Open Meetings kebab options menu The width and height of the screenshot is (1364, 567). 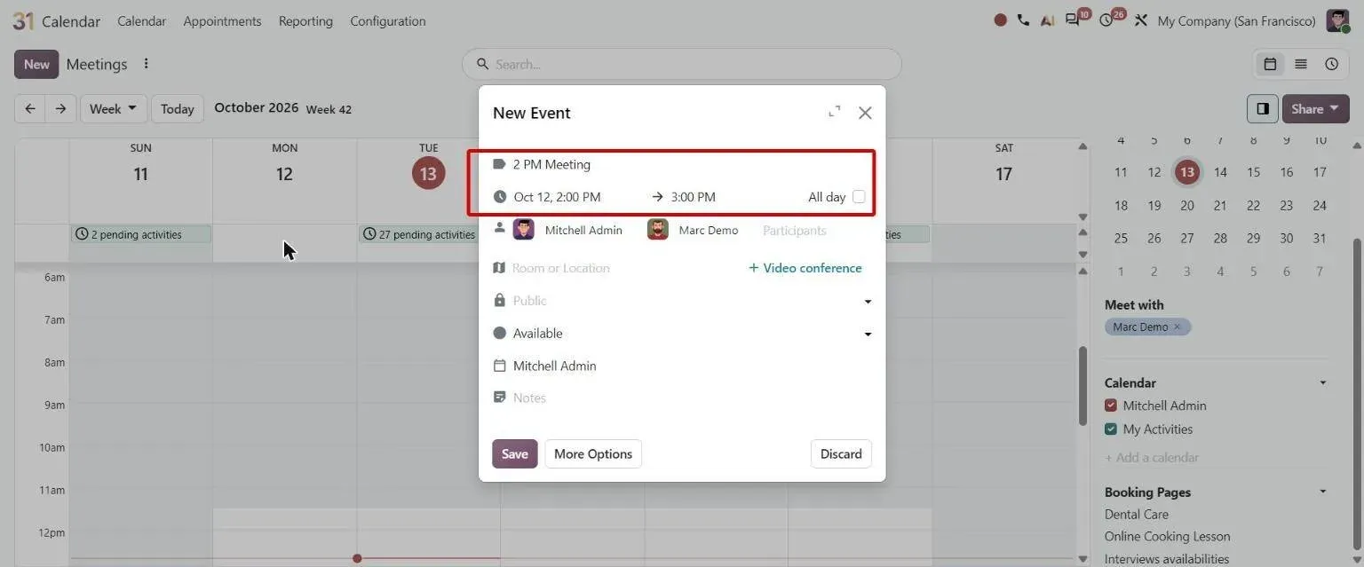tap(147, 64)
